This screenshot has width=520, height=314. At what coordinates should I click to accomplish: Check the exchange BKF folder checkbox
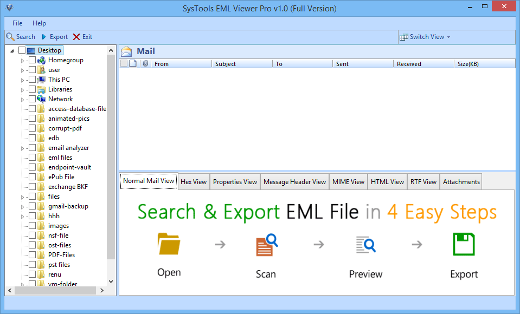pyautogui.click(x=32, y=186)
